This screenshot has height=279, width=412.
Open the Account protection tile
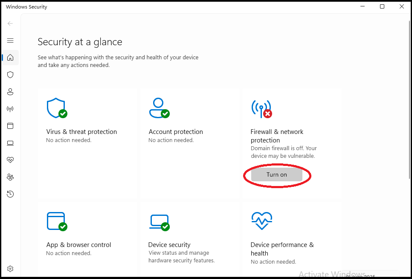tap(176, 132)
